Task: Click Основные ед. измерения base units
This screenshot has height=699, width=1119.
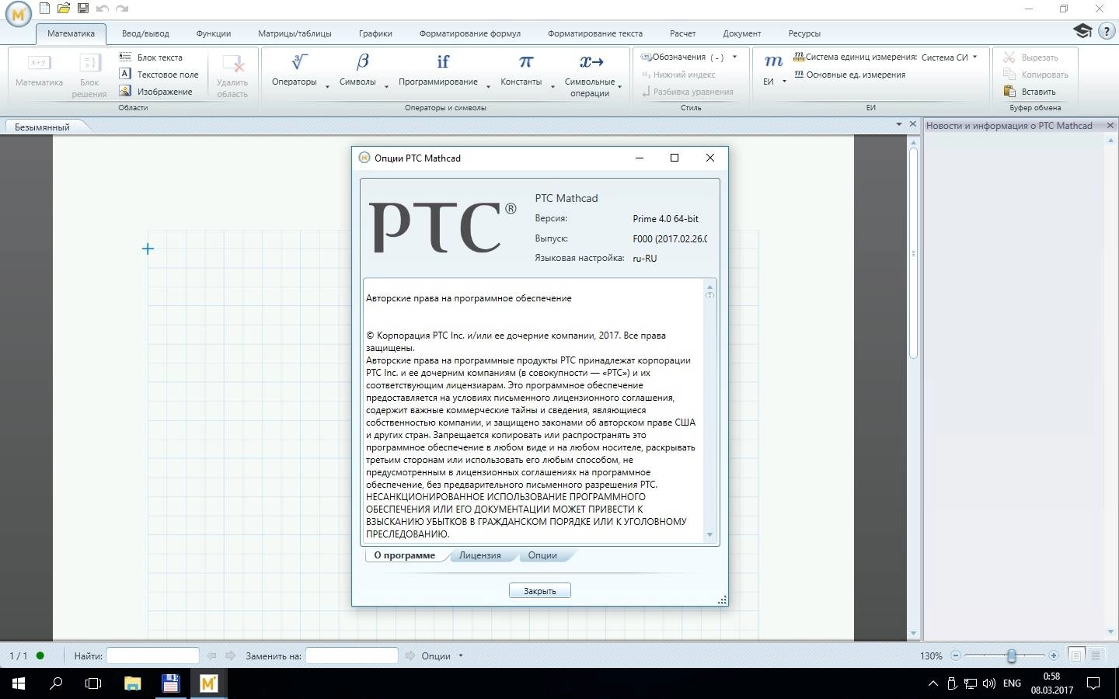Action: (849, 75)
